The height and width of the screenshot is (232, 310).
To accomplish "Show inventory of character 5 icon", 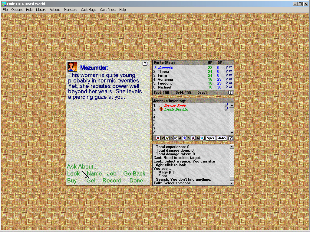I will pos(193,138).
